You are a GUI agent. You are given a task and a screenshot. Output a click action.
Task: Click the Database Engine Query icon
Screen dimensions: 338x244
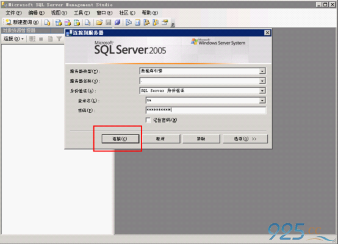47,22
